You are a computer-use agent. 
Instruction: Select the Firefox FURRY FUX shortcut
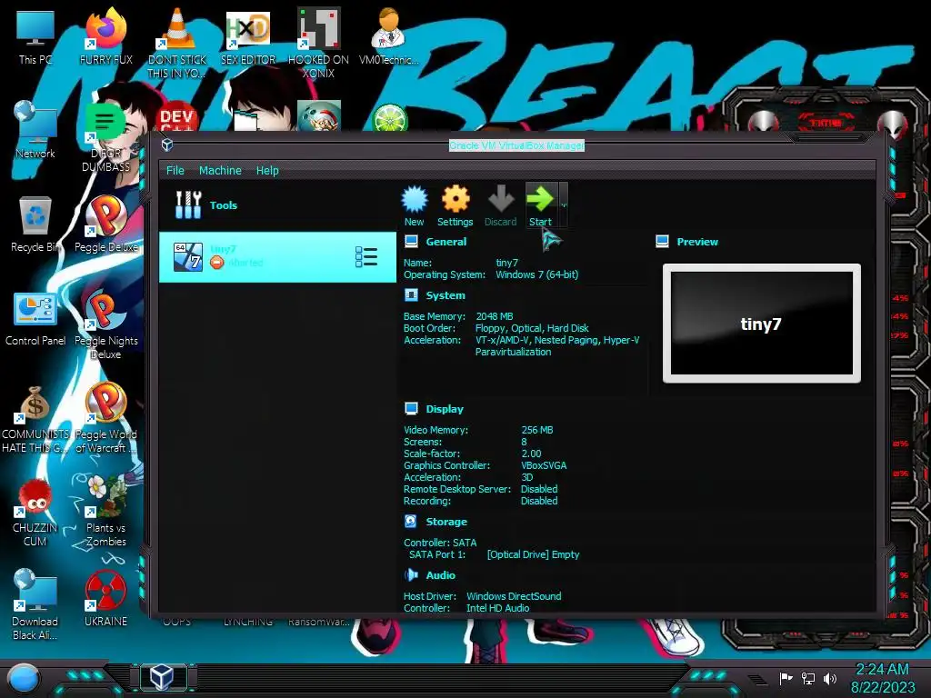106,38
